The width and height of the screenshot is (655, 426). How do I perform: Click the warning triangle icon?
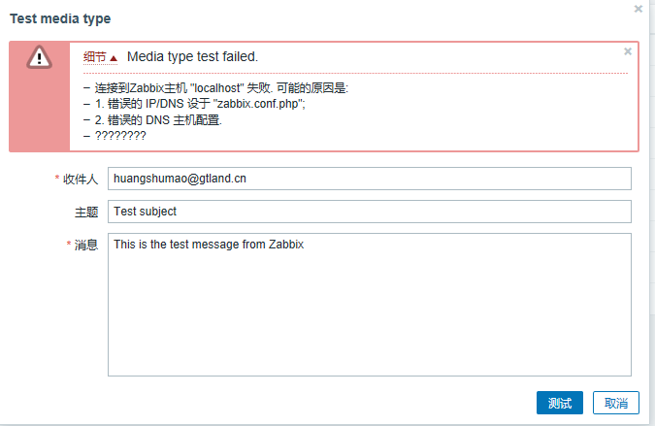pos(39,57)
